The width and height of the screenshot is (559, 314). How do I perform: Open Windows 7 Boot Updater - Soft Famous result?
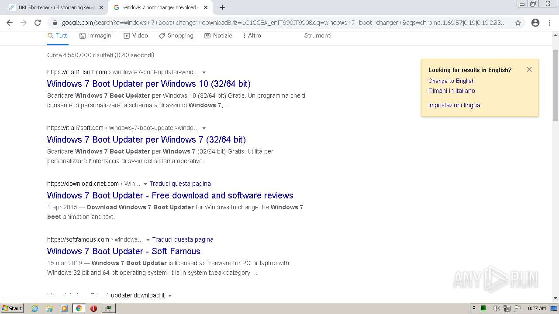124,251
